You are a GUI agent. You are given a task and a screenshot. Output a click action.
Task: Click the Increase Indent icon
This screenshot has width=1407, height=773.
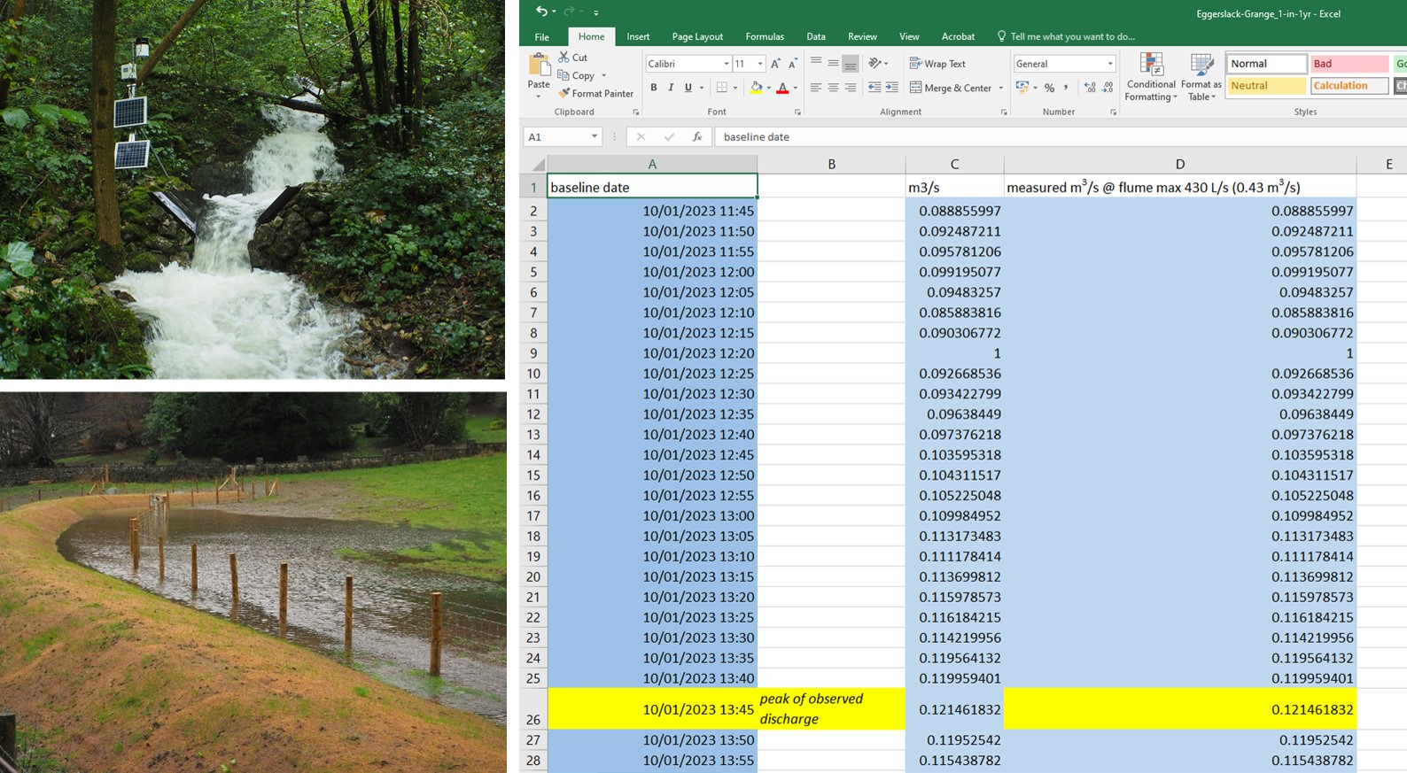tap(891, 88)
